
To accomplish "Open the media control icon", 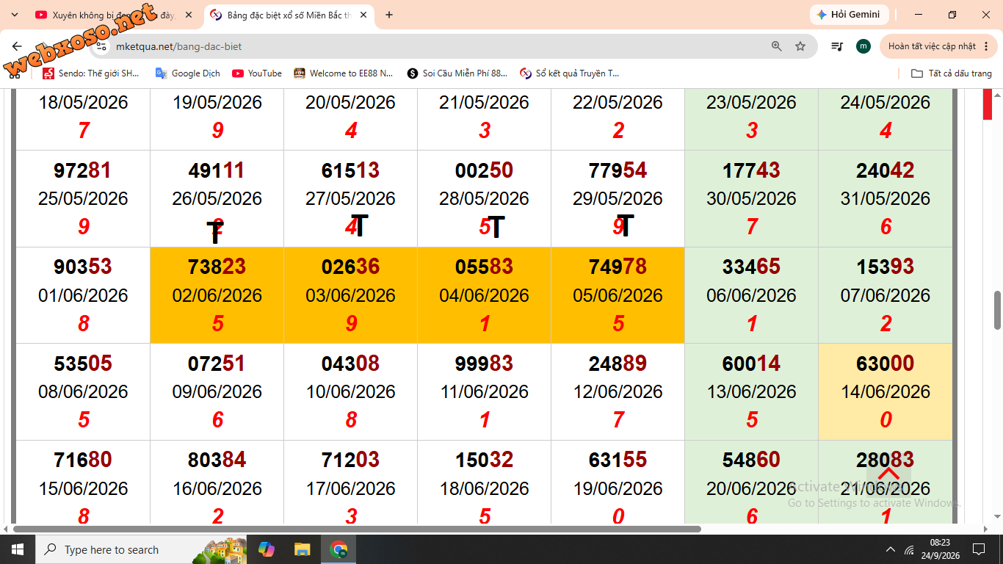I will [x=837, y=46].
